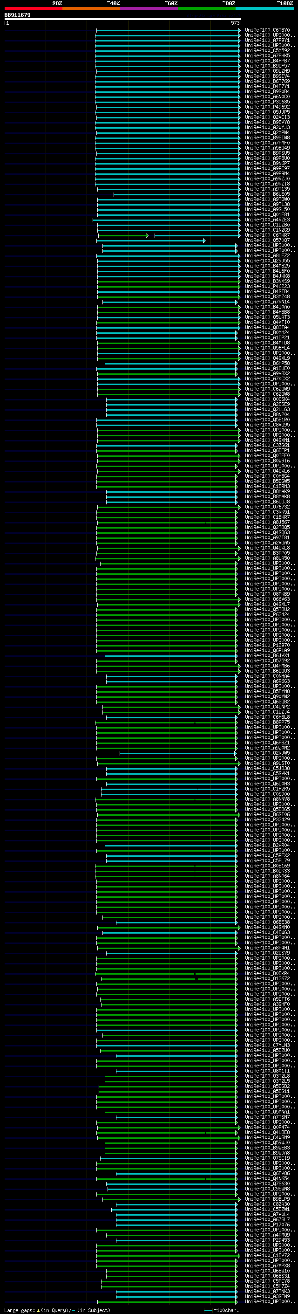This screenshot has height=1314, width=298.
Task: Choose entry UniRef100_B3NXS9
Action: (267, 281)
